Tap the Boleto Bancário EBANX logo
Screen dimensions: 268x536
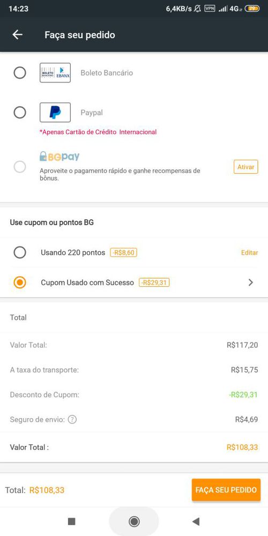(55, 72)
